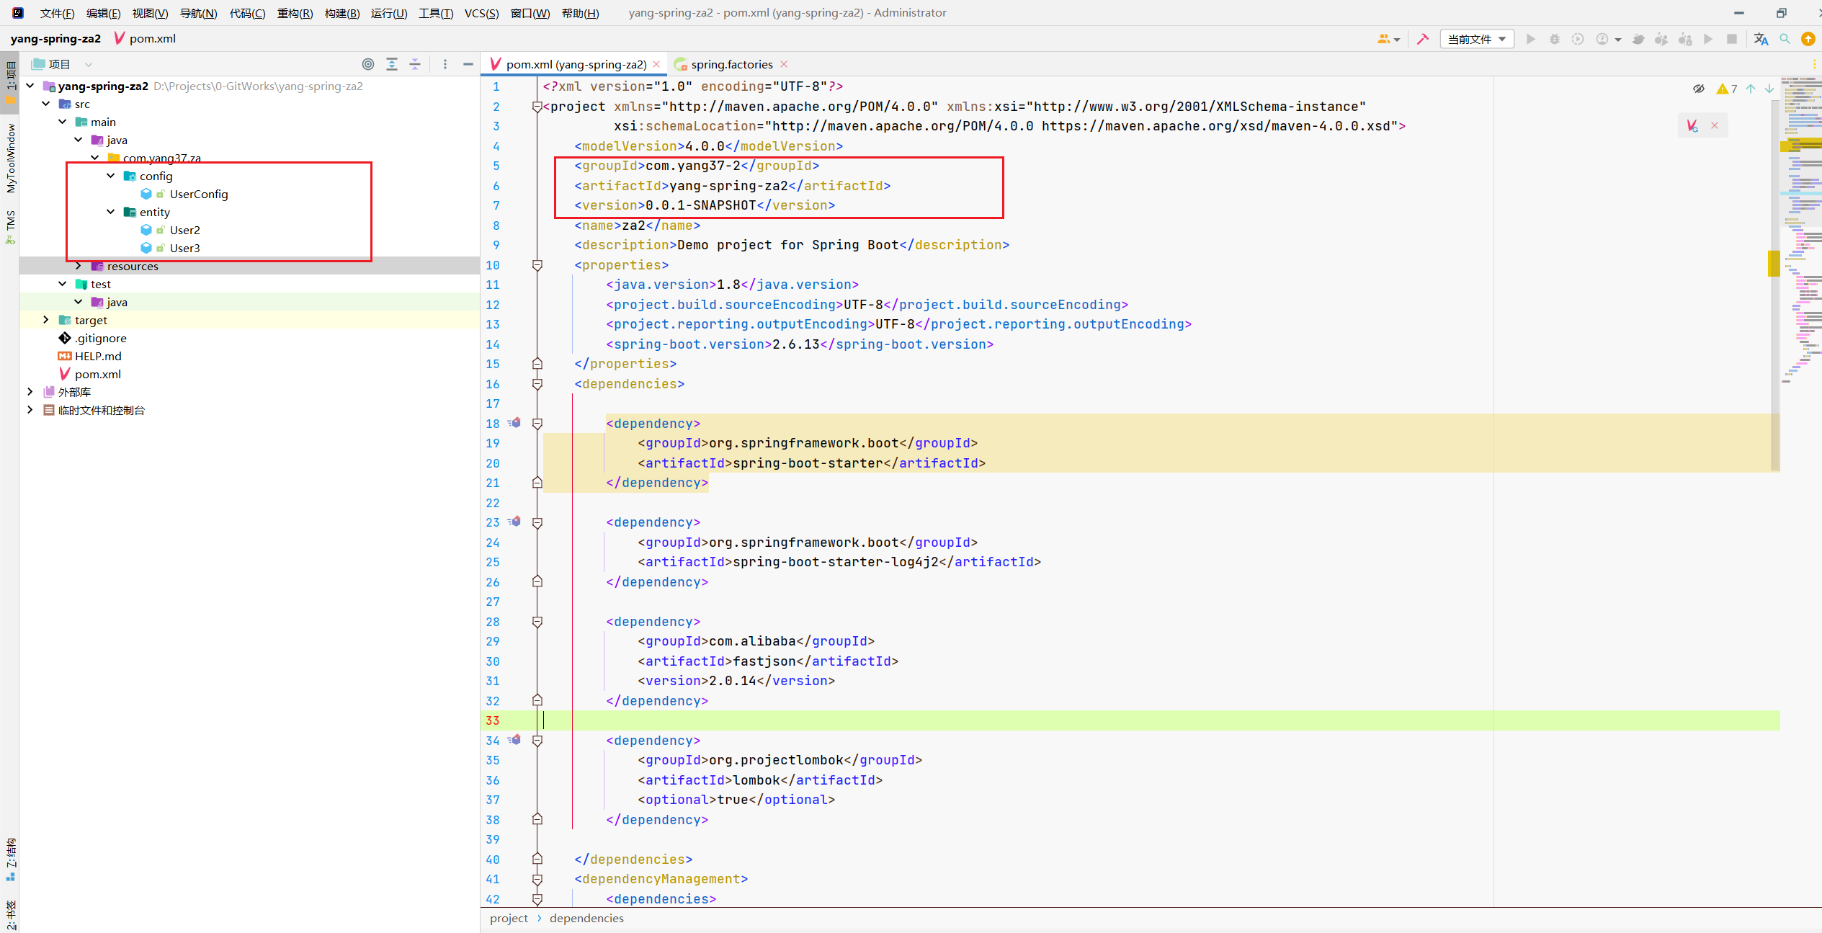Screen dimensions: 1822x933
Task: Open the 7 warnings inspection indicator
Action: point(1727,89)
